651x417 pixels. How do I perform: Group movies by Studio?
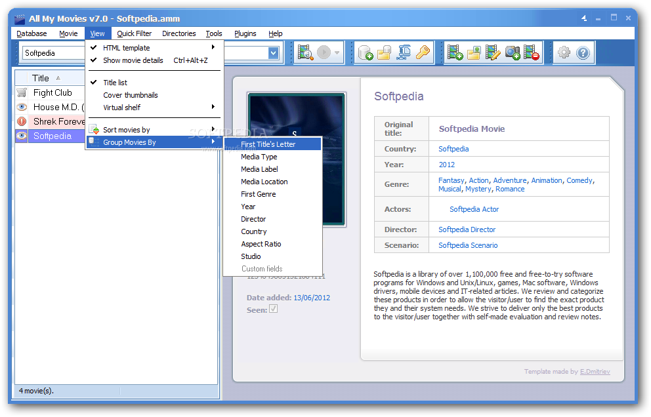[272, 256]
